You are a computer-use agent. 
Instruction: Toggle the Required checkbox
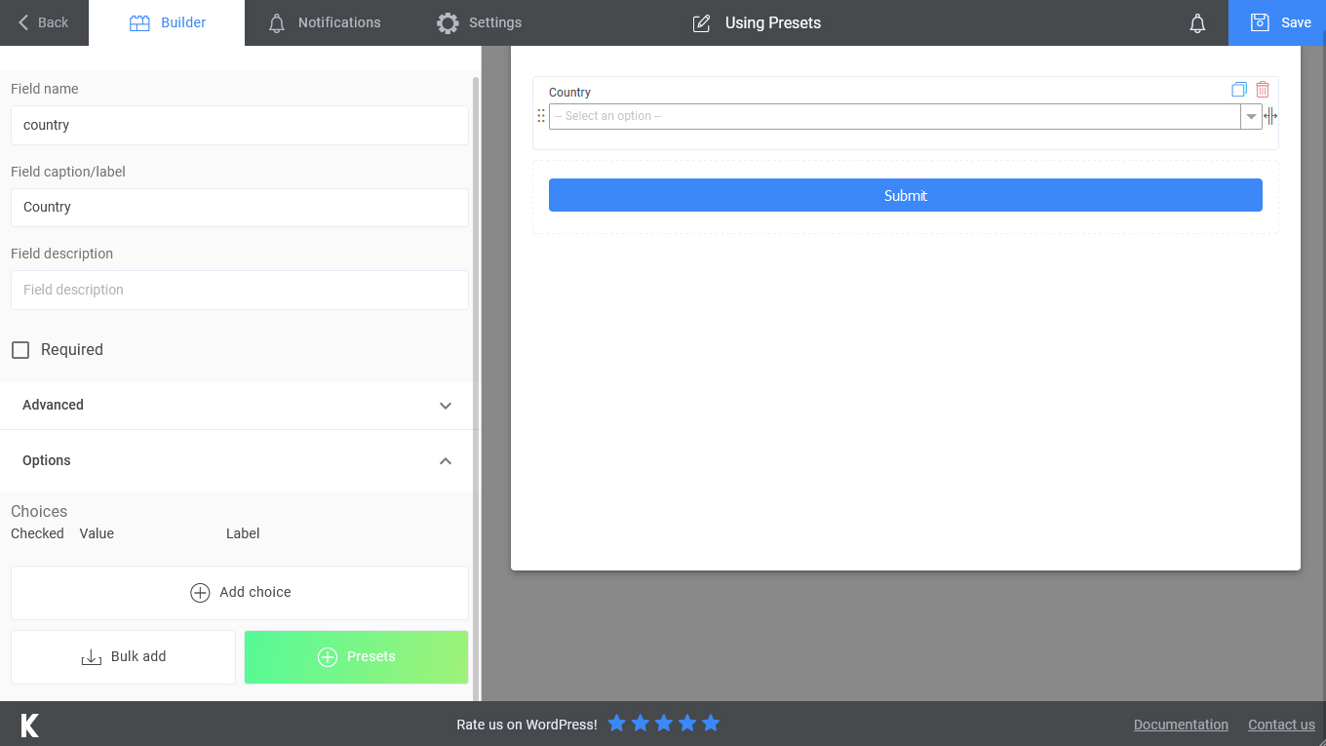[x=20, y=350]
